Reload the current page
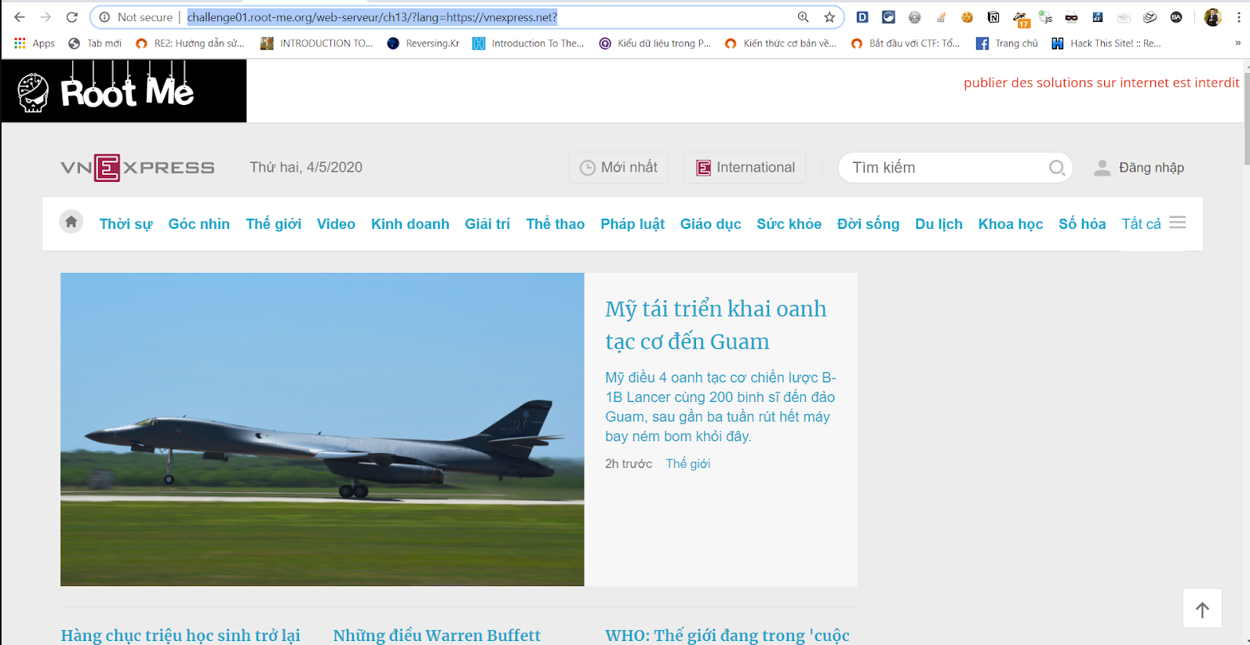Viewport: 1250px width, 645px height. point(71,17)
